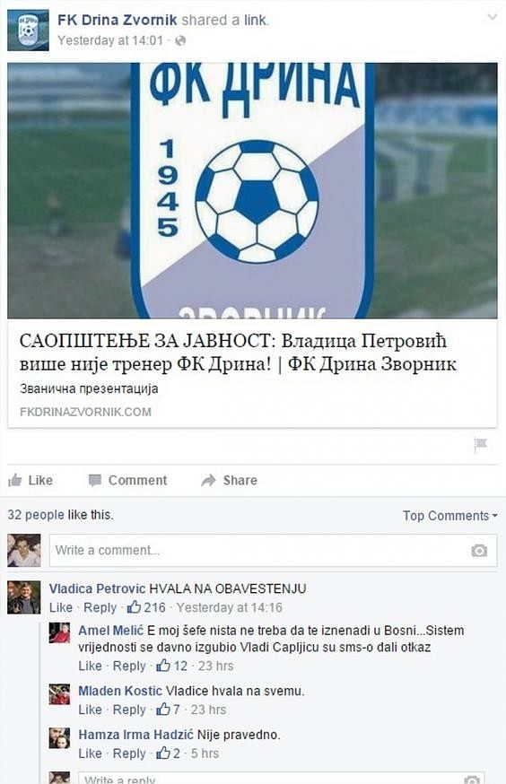506x784 pixels.
Task: Click the globe privacy icon near the timestamp
Action: click(x=180, y=40)
